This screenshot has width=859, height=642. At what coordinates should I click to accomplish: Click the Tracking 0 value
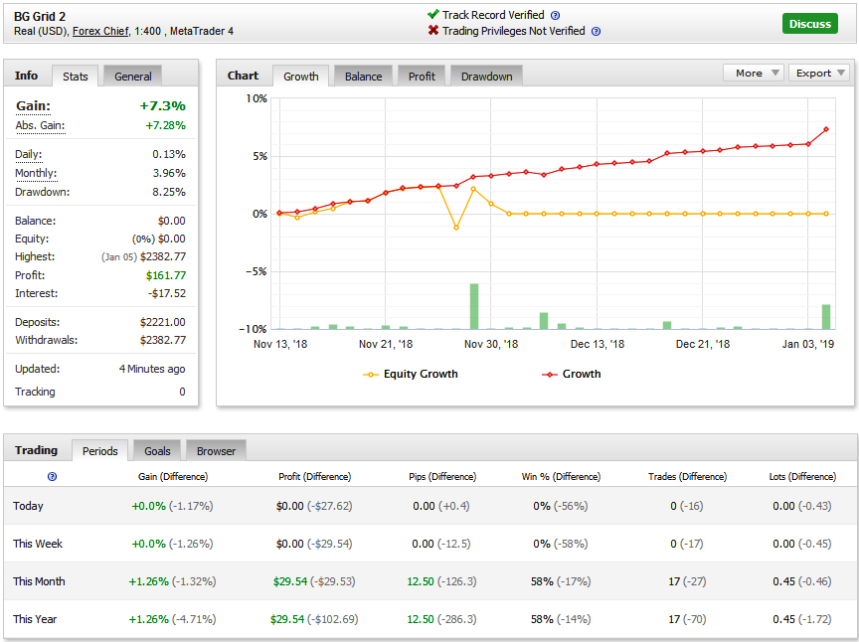point(182,392)
